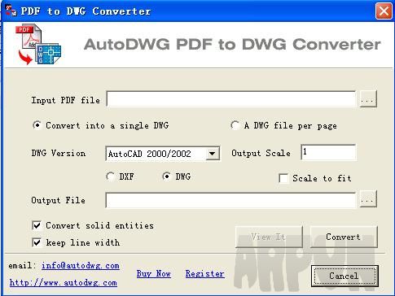Browse for the output file location

368,199
